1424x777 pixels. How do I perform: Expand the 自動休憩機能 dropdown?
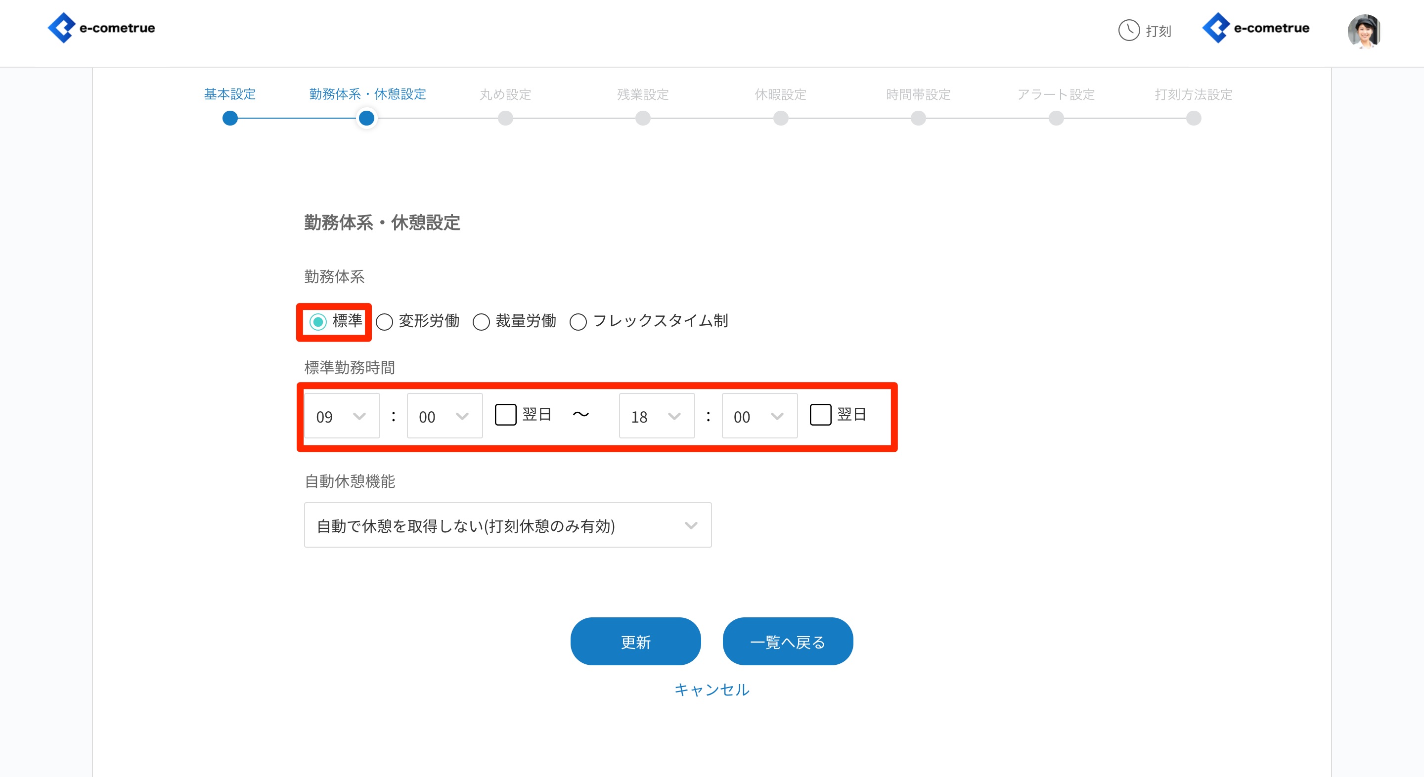click(507, 525)
